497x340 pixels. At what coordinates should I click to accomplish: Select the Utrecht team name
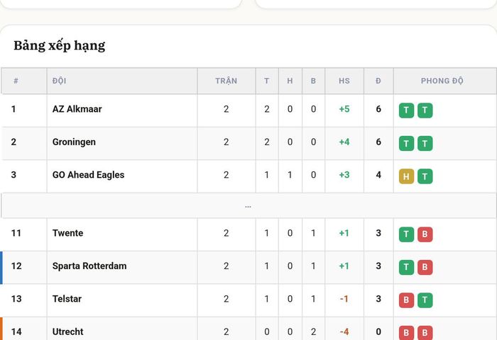(68, 331)
